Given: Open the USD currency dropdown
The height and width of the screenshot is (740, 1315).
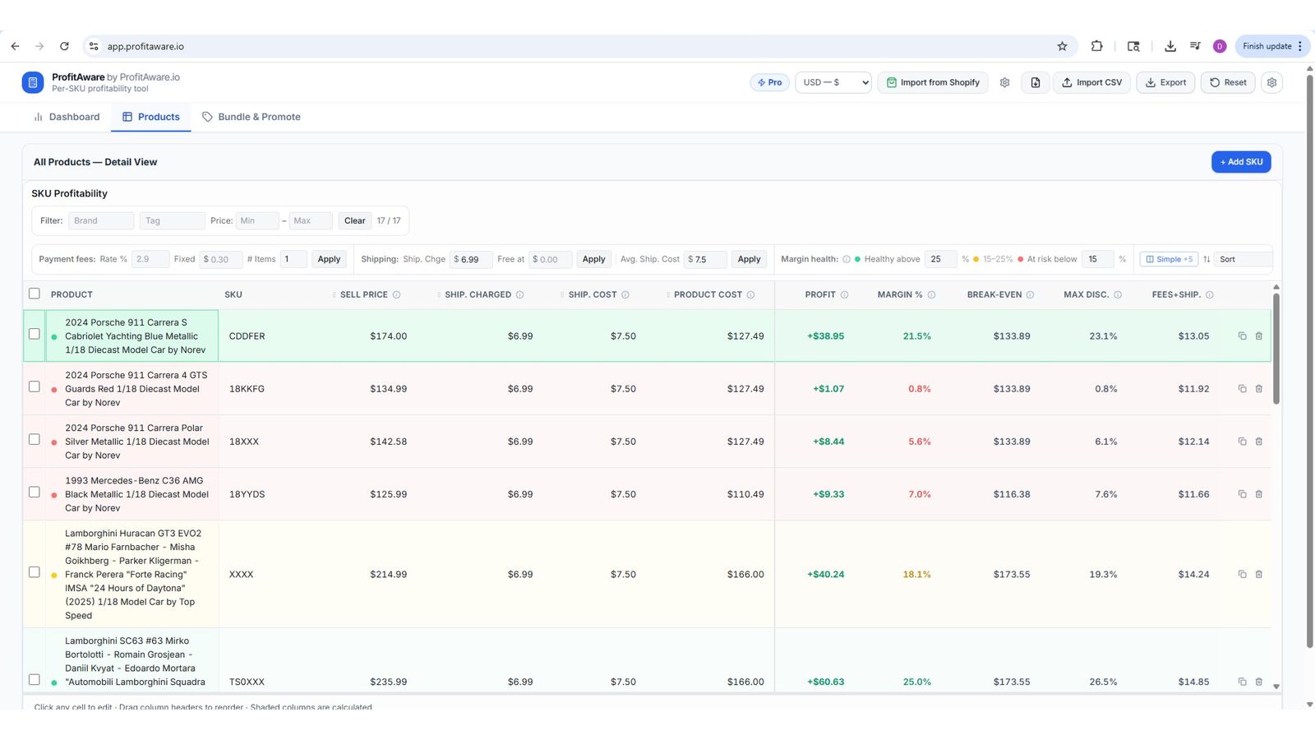Looking at the screenshot, I should click(x=833, y=82).
